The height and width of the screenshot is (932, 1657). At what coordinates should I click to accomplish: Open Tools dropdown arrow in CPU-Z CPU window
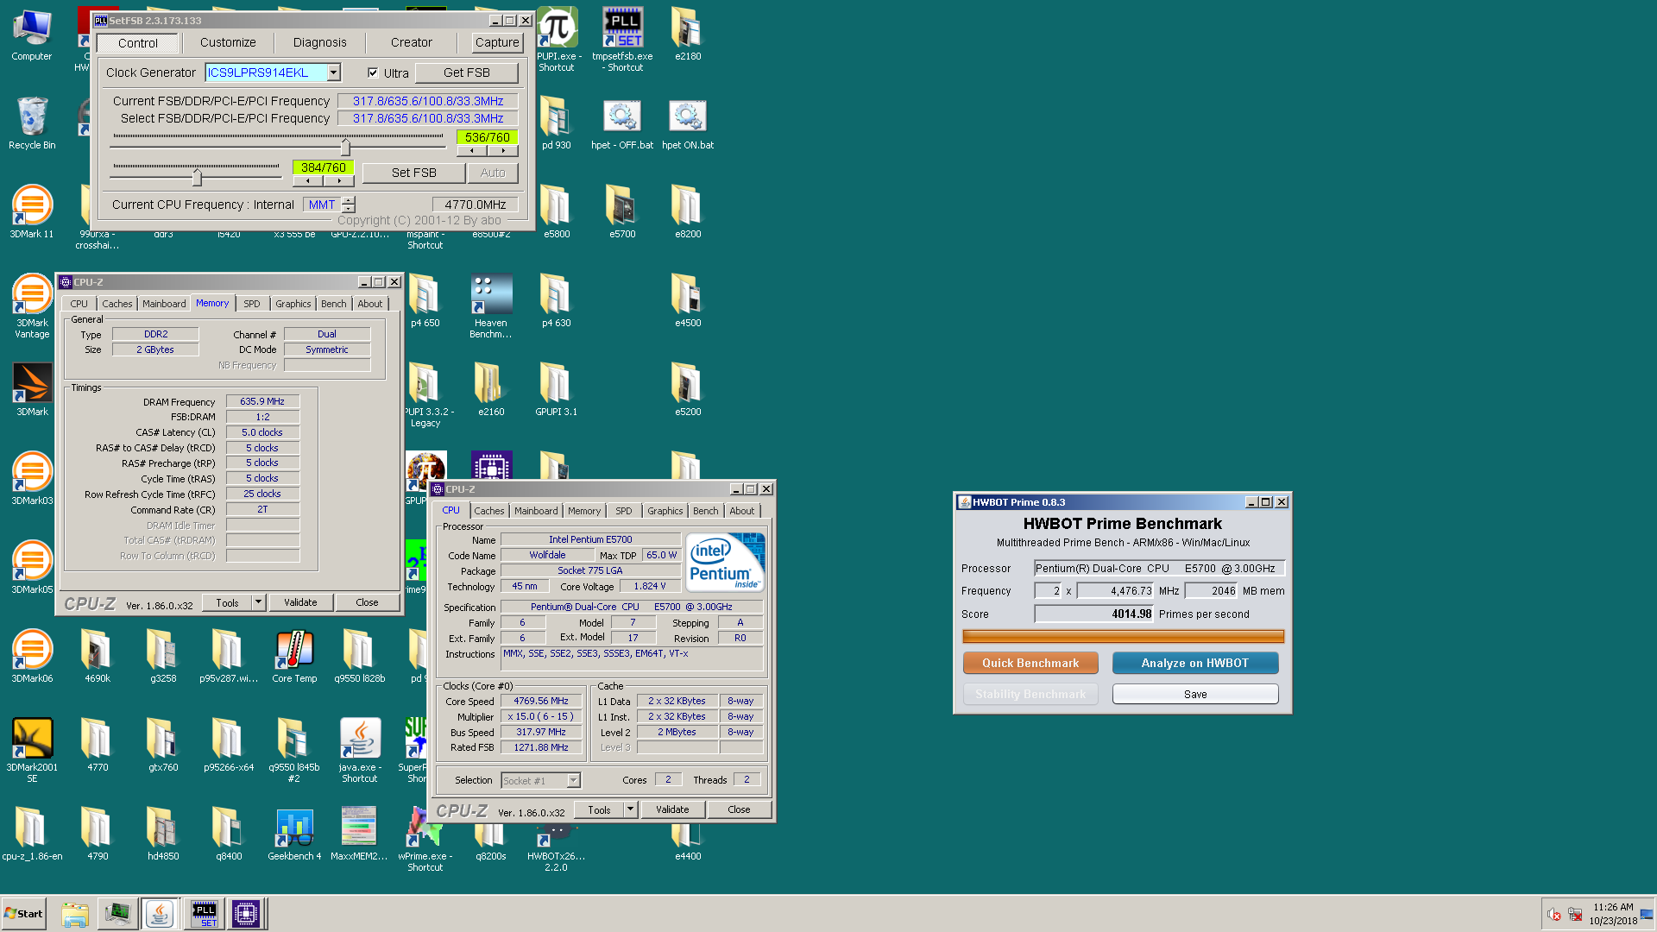click(x=630, y=809)
